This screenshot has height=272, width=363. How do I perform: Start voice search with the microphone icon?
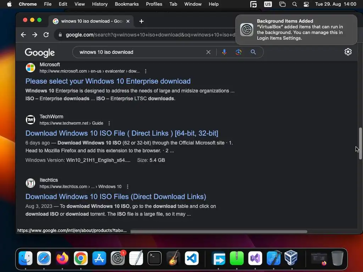[224, 52]
